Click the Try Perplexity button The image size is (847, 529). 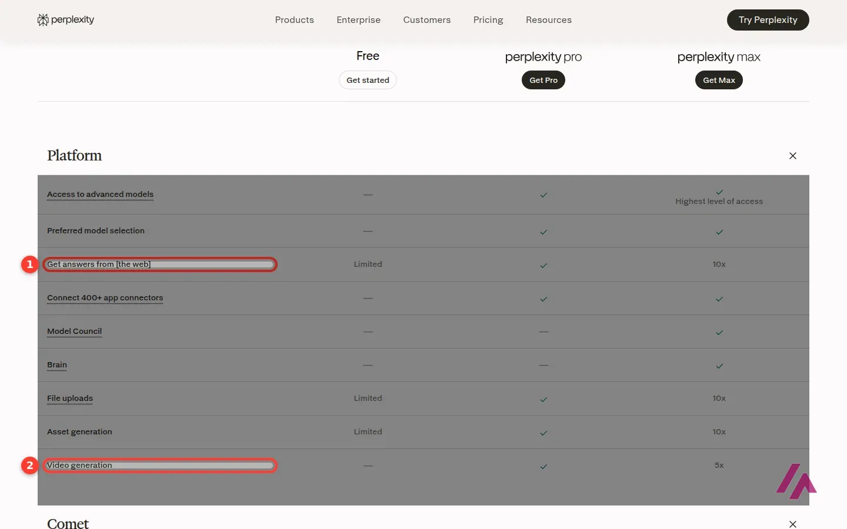pyautogui.click(x=768, y=20)
